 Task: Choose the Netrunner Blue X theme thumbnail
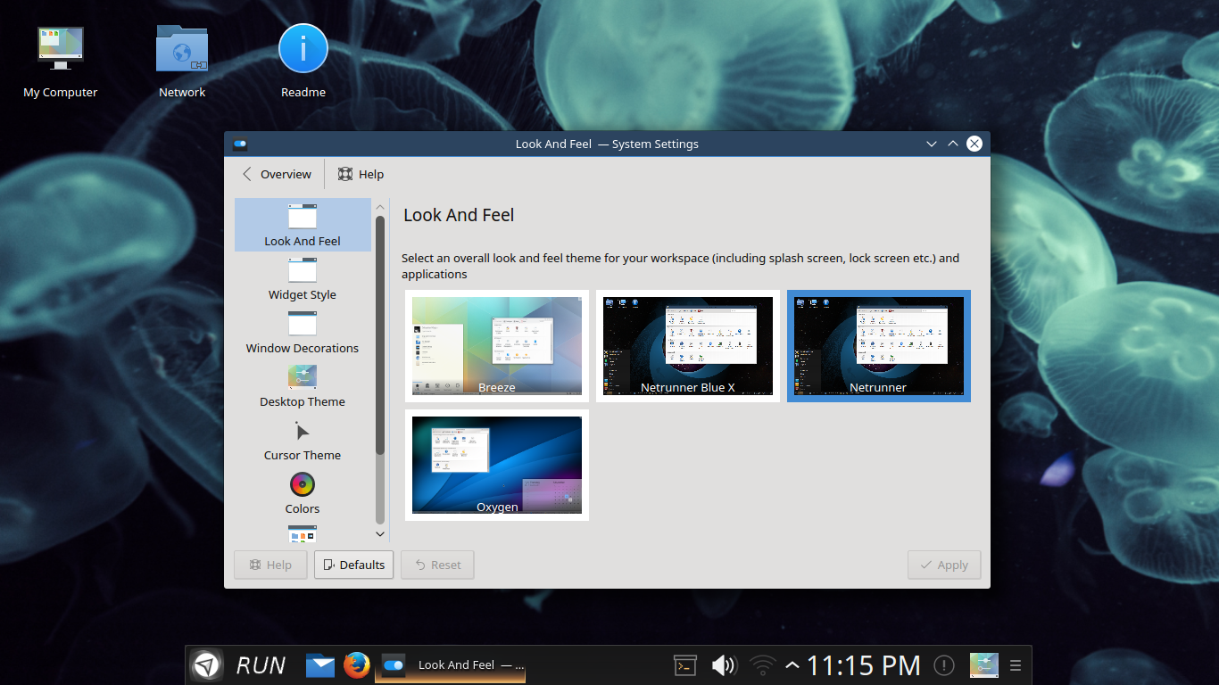pos(688,346)
